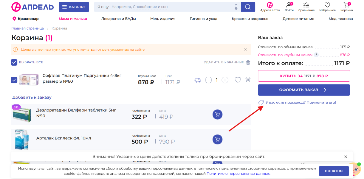Viewport: 364px width, 179px height.
Task: Open Дезлоратадин Велфарм таблетки product link
Action: click(x=76, y=113)
